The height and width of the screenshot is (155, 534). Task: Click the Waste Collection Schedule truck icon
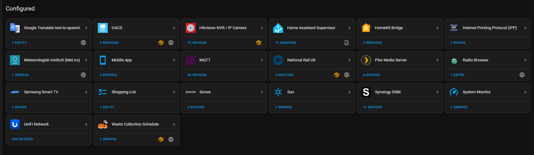click(102, 124)
